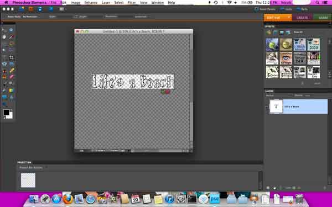Select the pink Eraser tool
The image size is (332, 207).
coord(11,77)
